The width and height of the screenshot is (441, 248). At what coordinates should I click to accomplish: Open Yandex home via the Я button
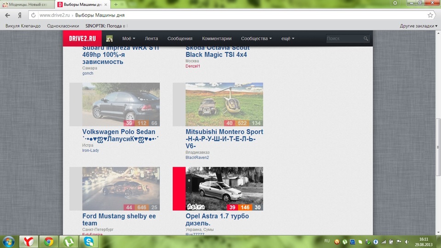coord(20,15)
